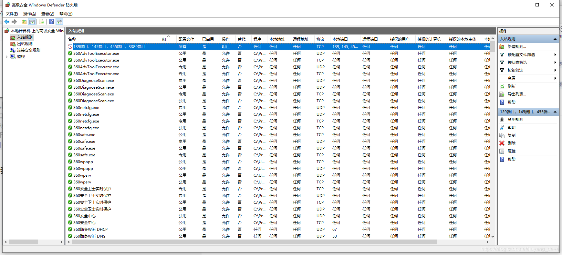Open the 按组筛选 submenu arrow
This screenshot has height=255, width=562.
(x=555, y=70)
